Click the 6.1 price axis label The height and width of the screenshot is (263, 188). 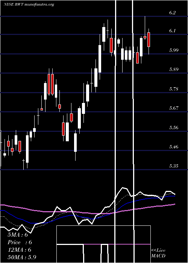pyautogui.click(x=172, y=31)
